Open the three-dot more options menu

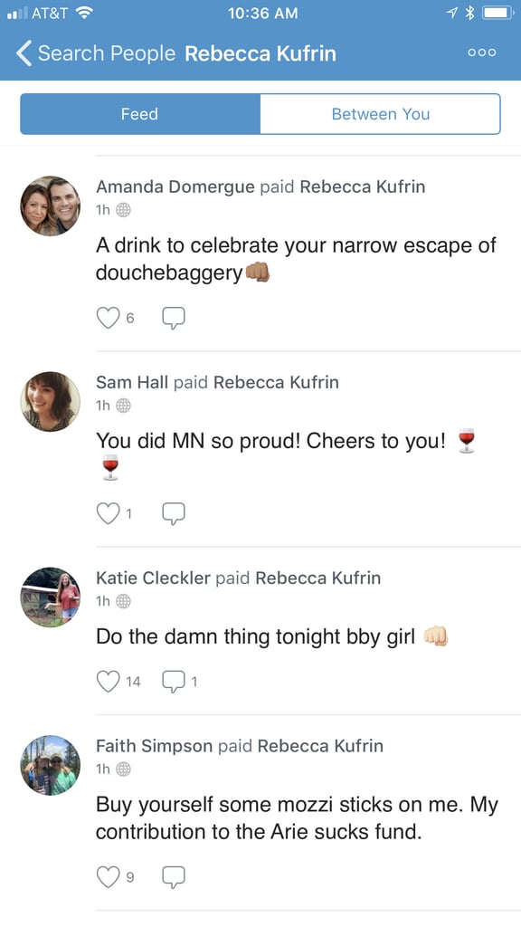(x=481, y=53)
